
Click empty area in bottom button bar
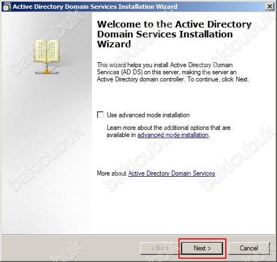pyautogui.click(x=70, y=248)
